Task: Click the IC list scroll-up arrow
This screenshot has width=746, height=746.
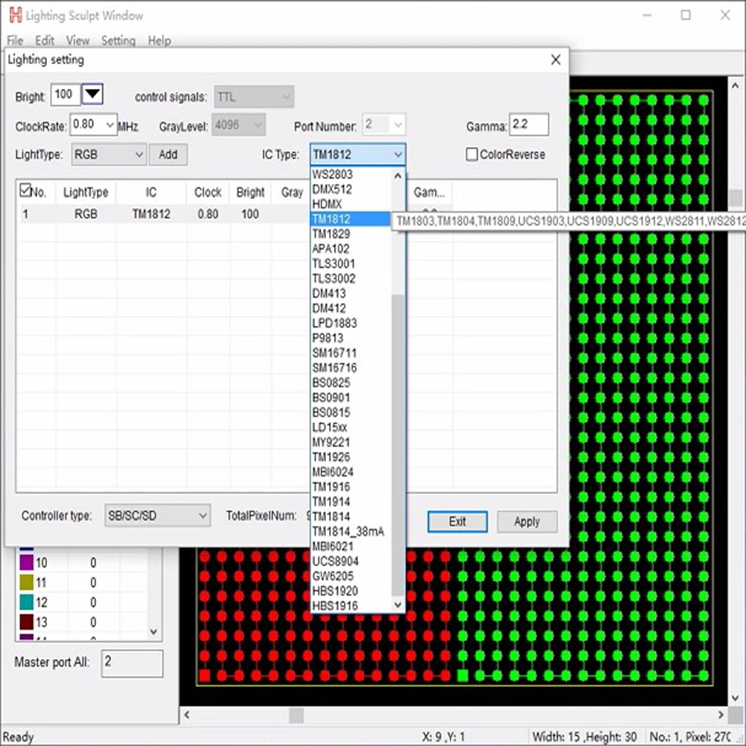Action: point(398,175)
